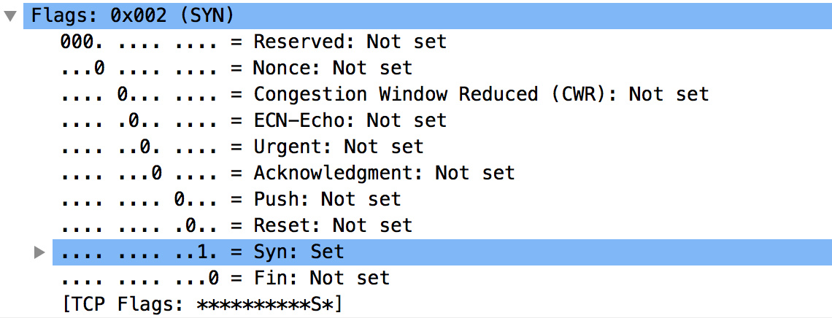Highlight the ECN-Echo: Not set line
The height and width of the screenshot is (318, 832).
pos(350,120)
